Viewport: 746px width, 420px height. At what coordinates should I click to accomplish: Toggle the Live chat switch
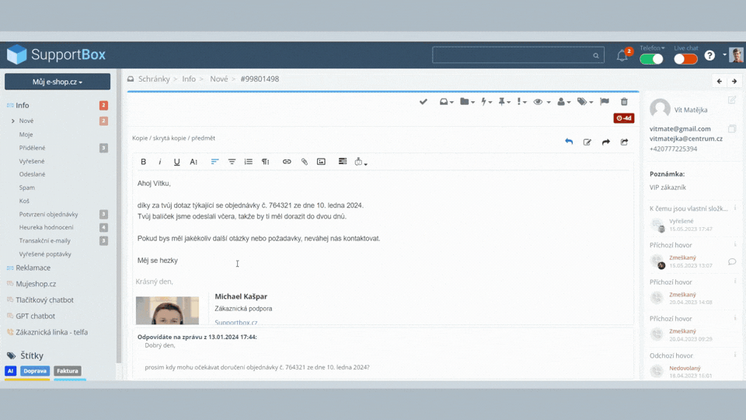(685, 59)
